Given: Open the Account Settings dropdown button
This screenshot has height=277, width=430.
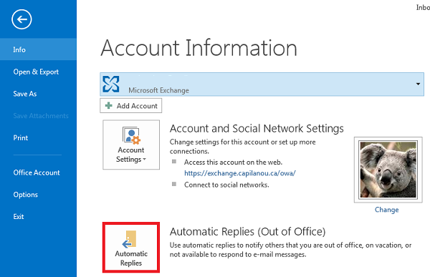Looking at the screenshot, I should 131,145.
